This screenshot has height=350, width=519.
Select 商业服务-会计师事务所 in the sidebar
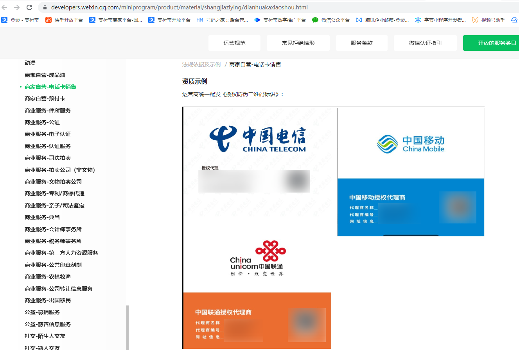click(53, 229)
